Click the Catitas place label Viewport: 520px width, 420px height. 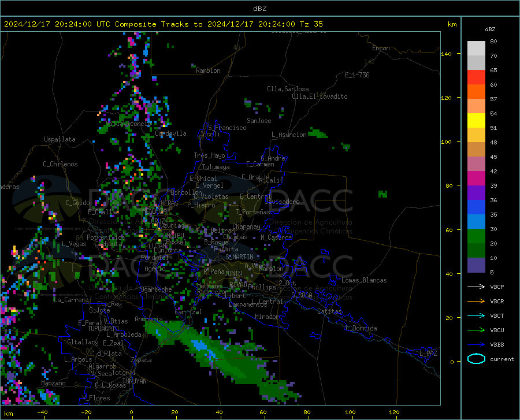(x=329, y=311)
